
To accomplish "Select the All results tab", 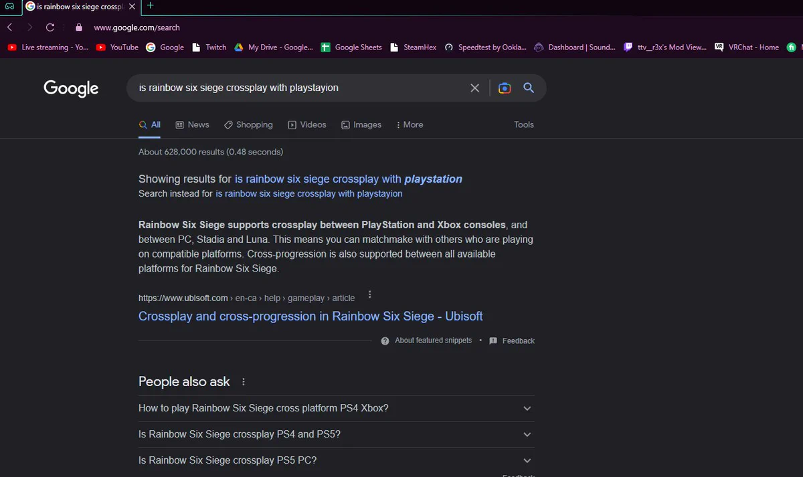I will [150, 124].
